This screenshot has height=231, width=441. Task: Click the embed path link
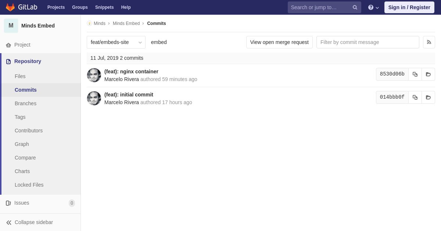point(159,42)
